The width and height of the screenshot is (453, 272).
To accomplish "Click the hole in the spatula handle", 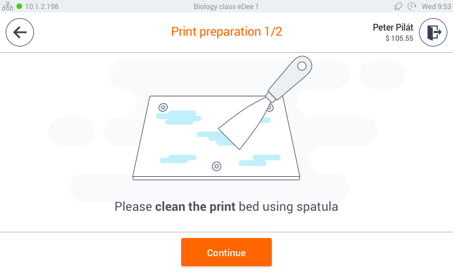I will (302, 66).
